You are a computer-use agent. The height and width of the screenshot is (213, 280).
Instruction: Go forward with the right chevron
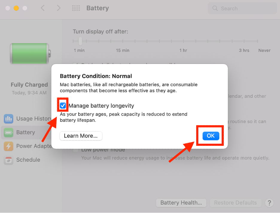coord(59,8)
